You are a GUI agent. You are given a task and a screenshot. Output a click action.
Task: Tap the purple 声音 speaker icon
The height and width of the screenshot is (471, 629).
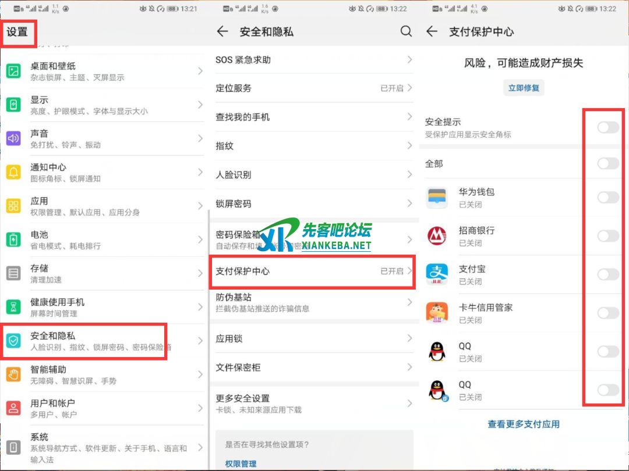pos(13,138)
